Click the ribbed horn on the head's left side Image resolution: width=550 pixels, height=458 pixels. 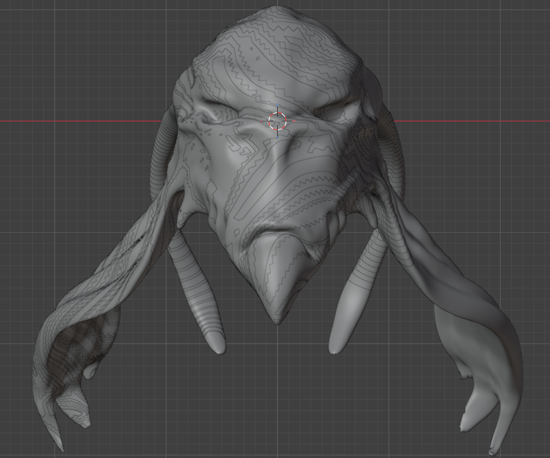click(x=162, y=152)
